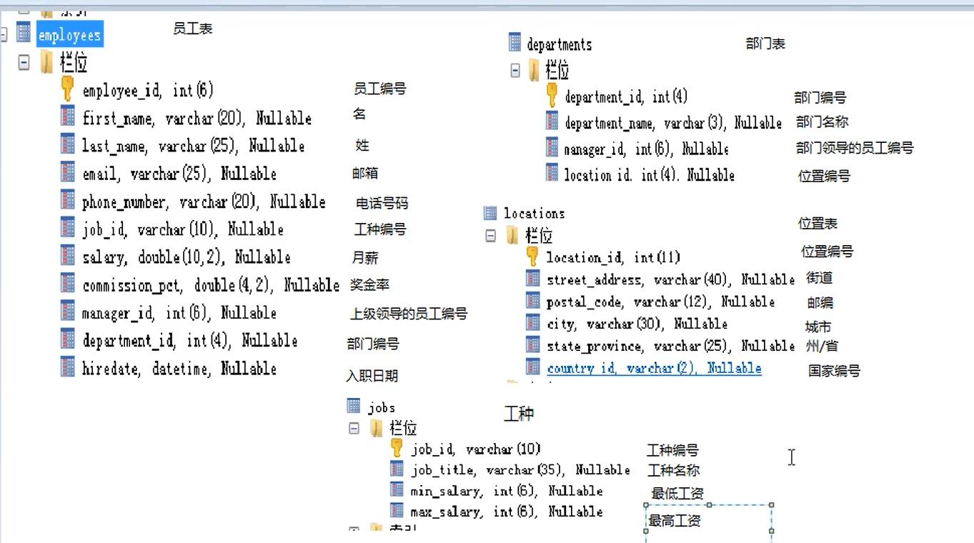Click the column icon beside last_name

(x=68, y=144)
